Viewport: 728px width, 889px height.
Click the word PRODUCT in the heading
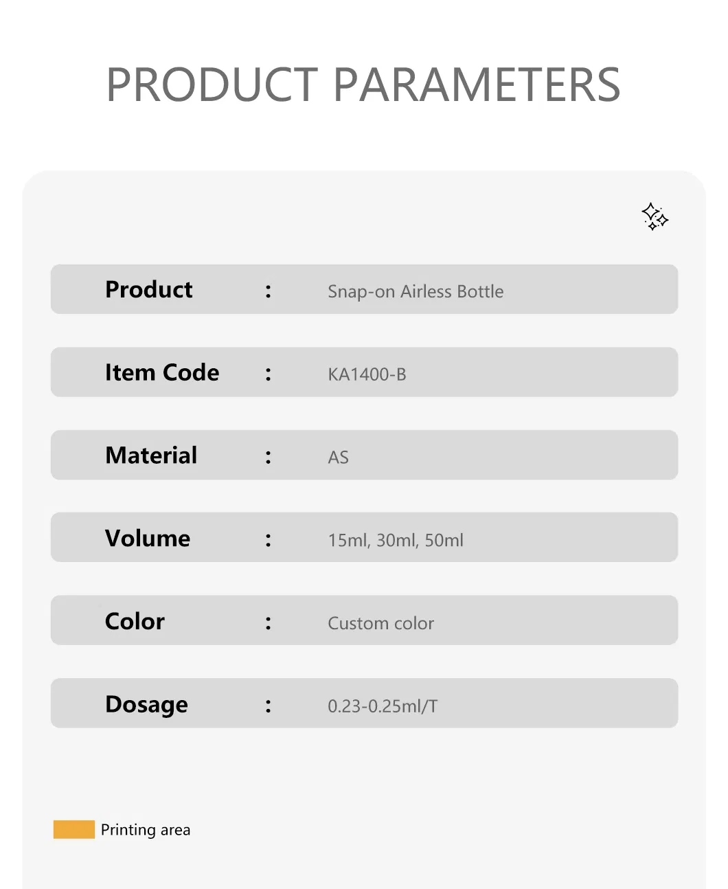212,85
